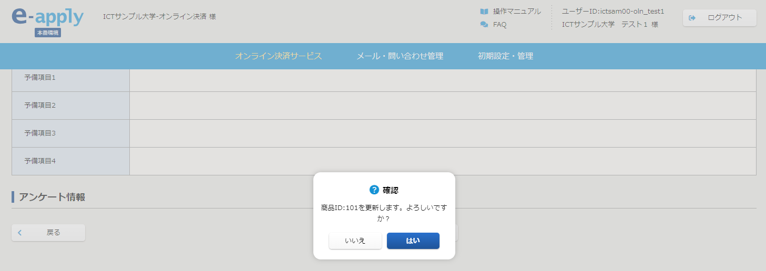Open オンライン決済サービス menu
This screenshot has width=766, height=271.
pyautogui.click(x=278, y=56)
